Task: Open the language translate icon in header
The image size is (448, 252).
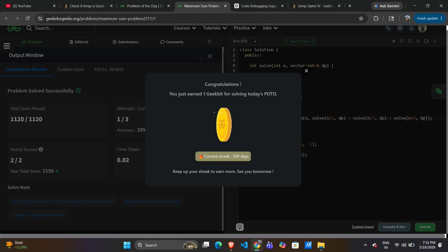Action: (388, 28)
